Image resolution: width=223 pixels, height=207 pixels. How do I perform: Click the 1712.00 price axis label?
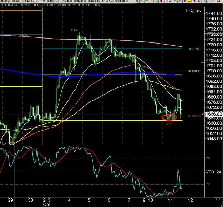[x=214, y=55]
